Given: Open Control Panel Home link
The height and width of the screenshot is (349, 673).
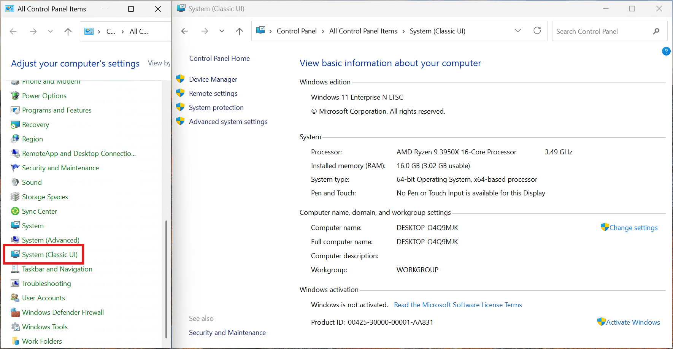Looking at the screenshot, I should (219, 59).
